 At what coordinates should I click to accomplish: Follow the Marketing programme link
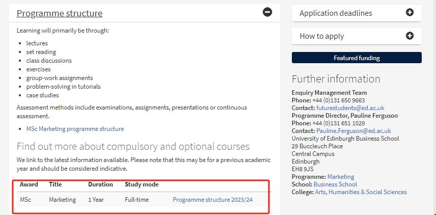341,177
